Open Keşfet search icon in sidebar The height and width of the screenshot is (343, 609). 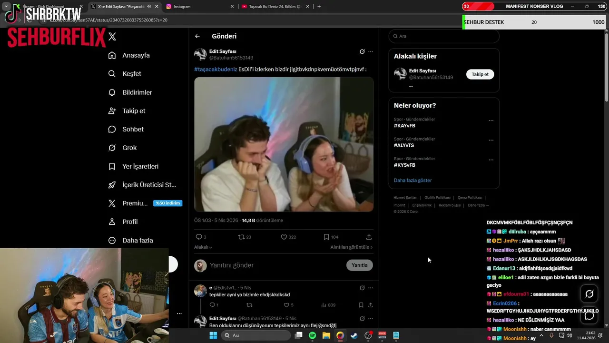pos(112,74)
